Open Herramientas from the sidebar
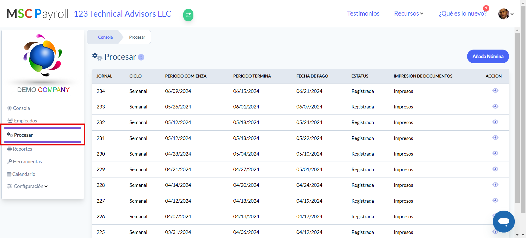526x238 pixels. click(27, 162)
